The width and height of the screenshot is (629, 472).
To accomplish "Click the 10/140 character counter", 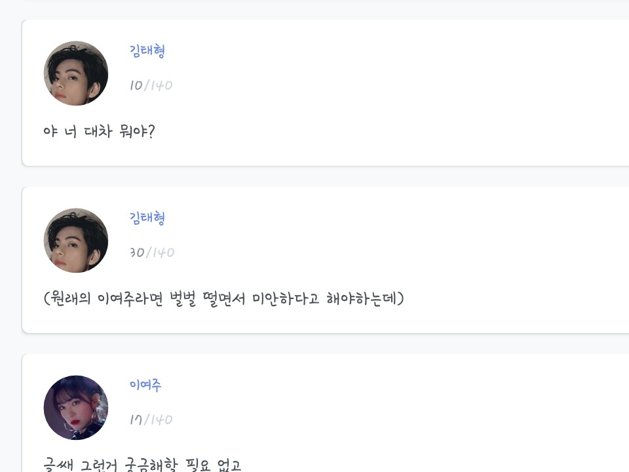I will click(x=151, y=85).
